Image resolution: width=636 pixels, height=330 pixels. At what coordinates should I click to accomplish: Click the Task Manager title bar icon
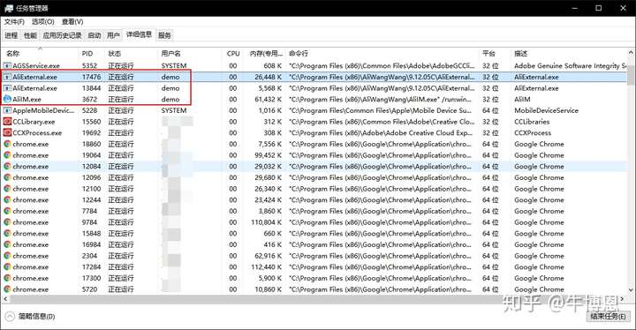9,8
